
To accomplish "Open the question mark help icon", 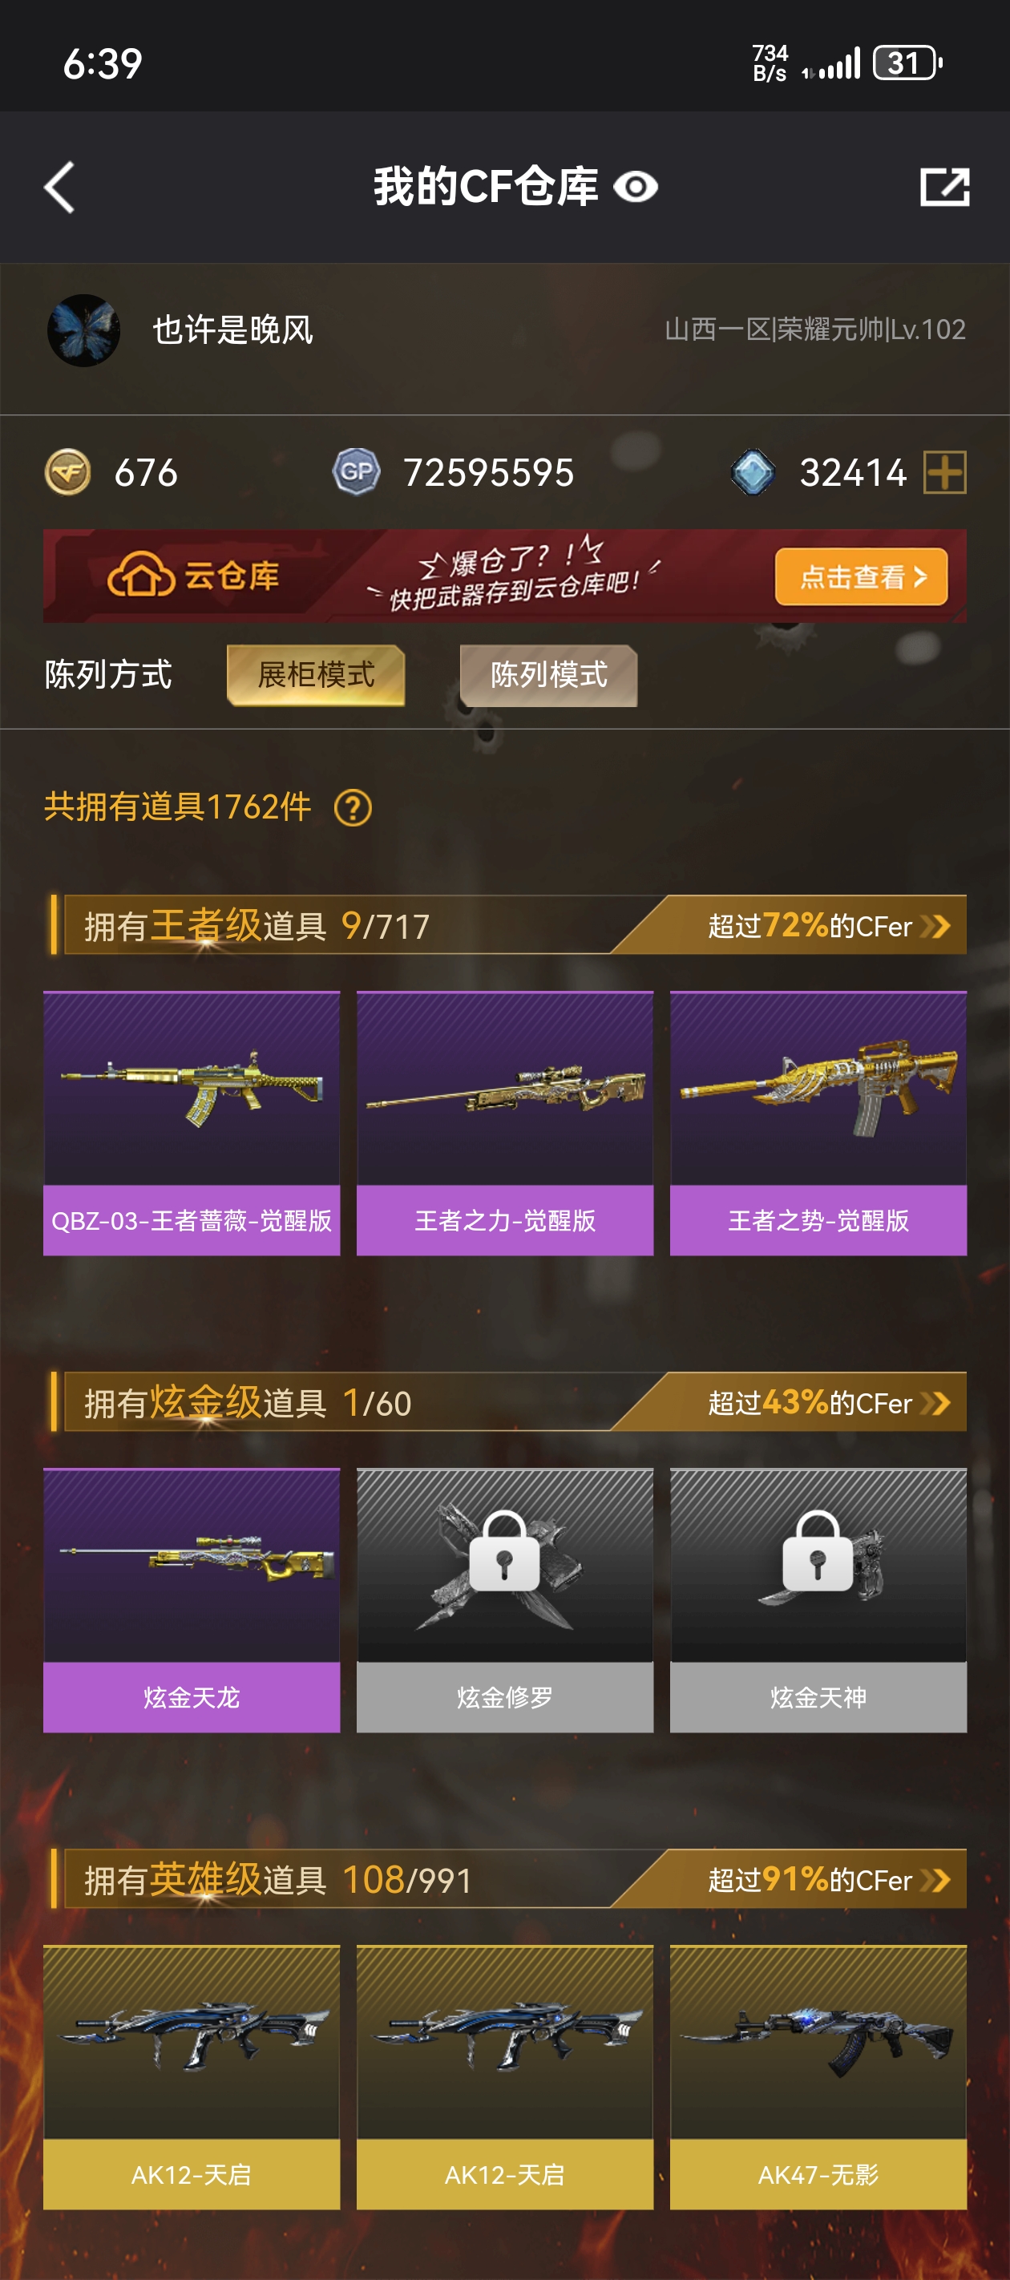I will click(x=353, y=807).
